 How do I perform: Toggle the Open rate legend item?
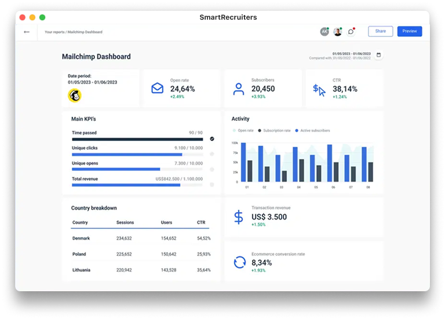243,131
